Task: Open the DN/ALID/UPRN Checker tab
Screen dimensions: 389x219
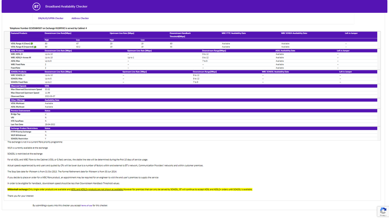Action: click(51, 18)
